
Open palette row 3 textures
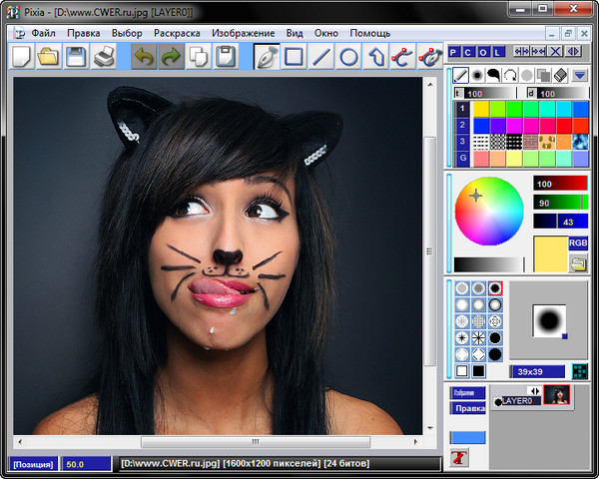point(462,142)
